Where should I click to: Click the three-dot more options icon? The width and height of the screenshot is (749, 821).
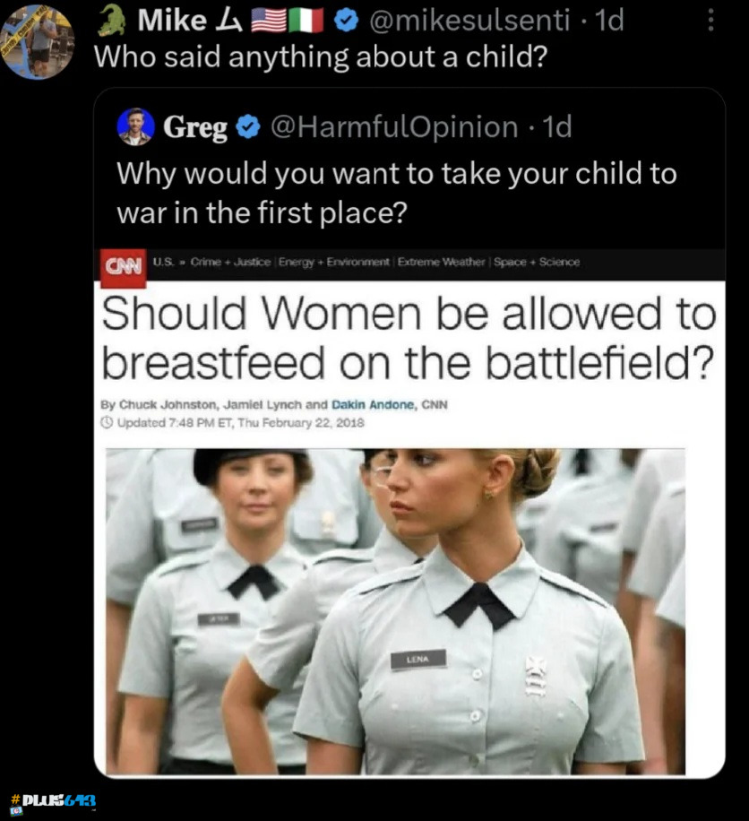point(710,21)
